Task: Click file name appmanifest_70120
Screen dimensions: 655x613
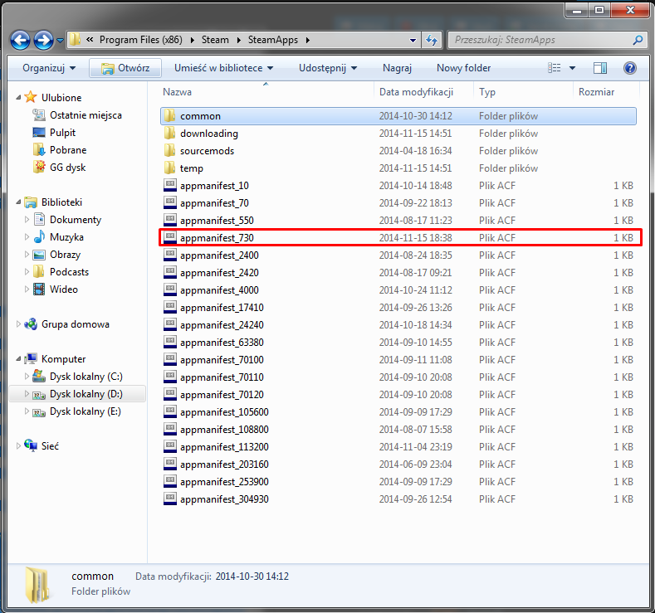Action: tap(222, 395)
